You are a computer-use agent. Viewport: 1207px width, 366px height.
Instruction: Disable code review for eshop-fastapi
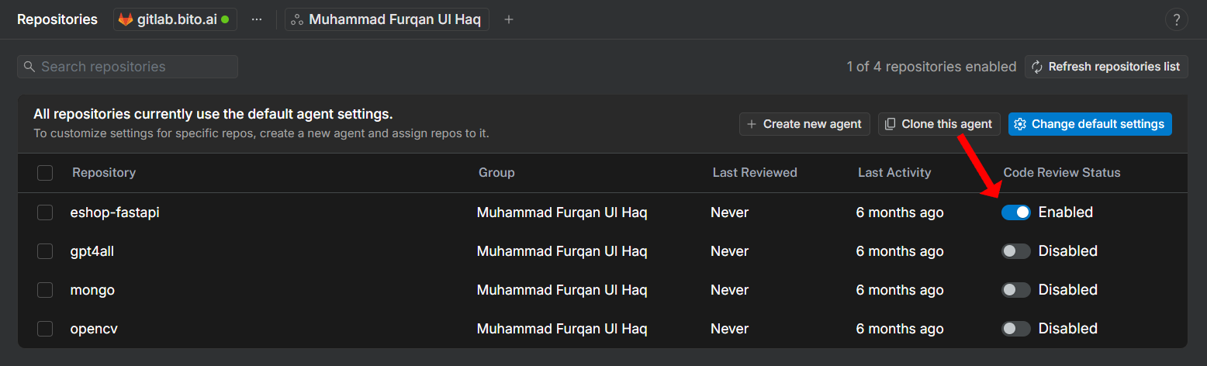[1015, 212]
